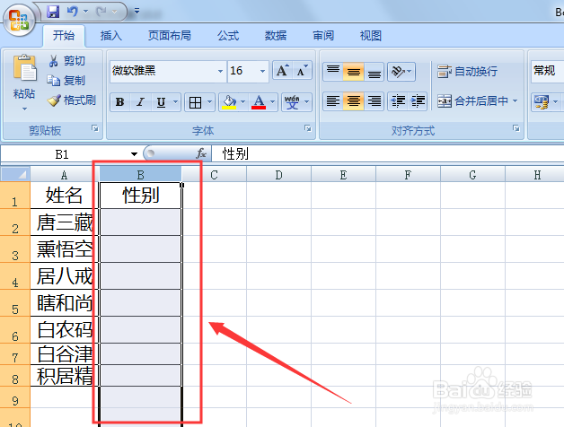Click 格式刷 format painter button
This screenshot has height=427, width=564.
(72, 100)
